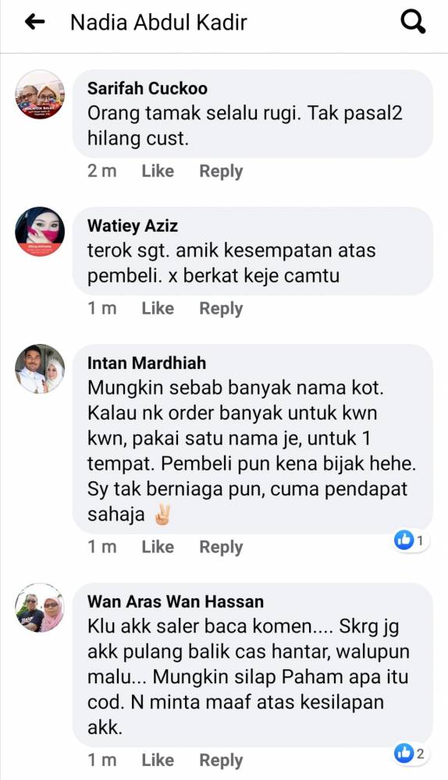Open Intan Mardhiah's profile picture
This screenshot has width=448, height=780.
[40, 369]
